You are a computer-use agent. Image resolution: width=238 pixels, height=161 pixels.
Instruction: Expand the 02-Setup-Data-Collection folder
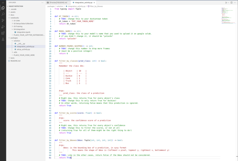[x=23, y=23]
